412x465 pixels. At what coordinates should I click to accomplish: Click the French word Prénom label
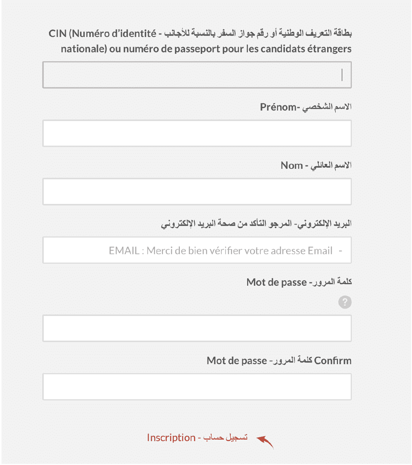(x=278, y=107)
